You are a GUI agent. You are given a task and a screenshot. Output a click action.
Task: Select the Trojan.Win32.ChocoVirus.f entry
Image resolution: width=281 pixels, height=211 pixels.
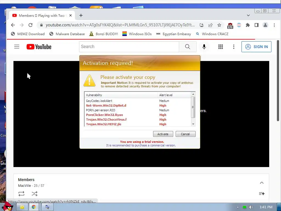click(138, 120)
